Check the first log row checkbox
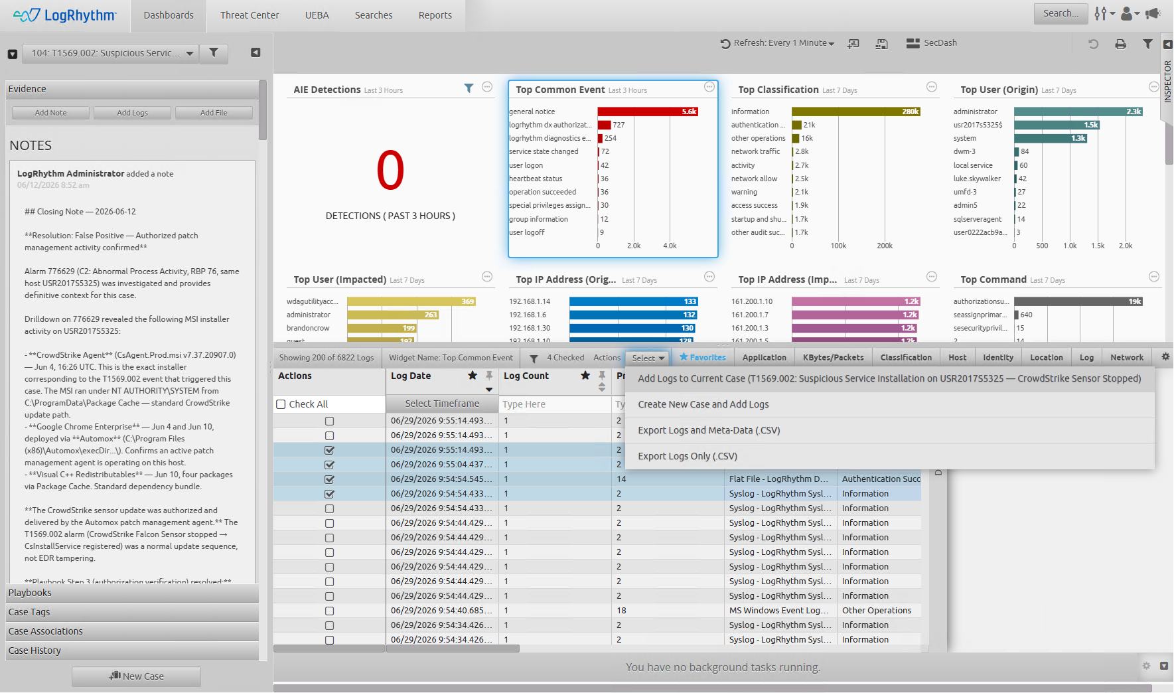 point(329,421)
